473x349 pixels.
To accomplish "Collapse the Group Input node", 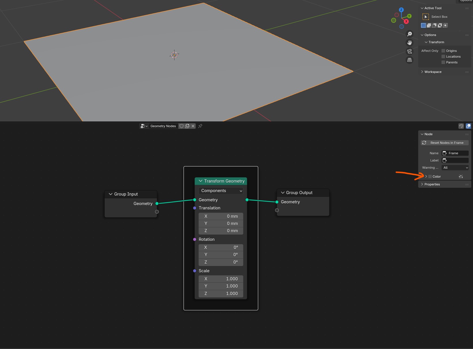I will (110, 194).
